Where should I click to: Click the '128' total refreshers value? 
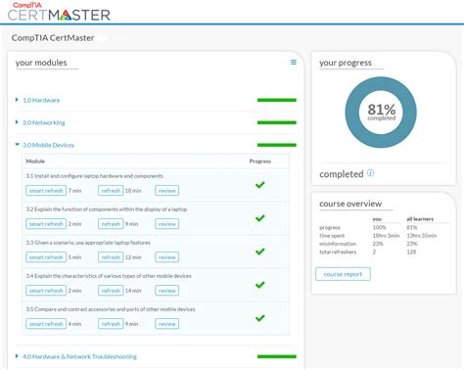pyautogui.click(x=411, y=252)
